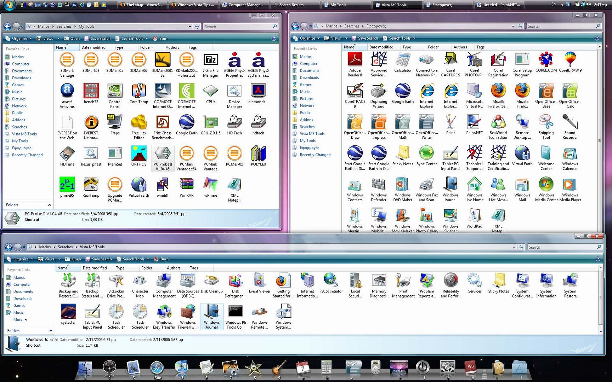Select Calculator icon in Εφαρμογές window

pyautogui.click(x=403, y=62)
